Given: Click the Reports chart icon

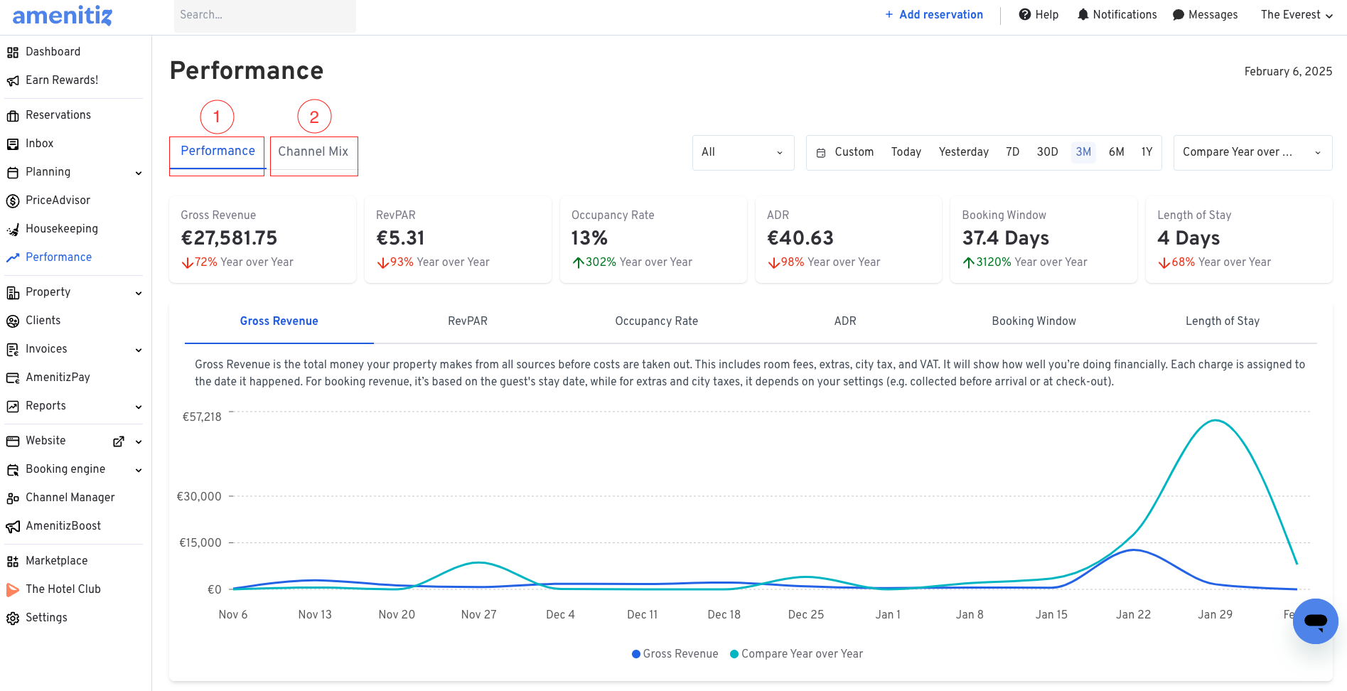Looking at the screenshot, I should pyautogui.click(x=13, y=406).
